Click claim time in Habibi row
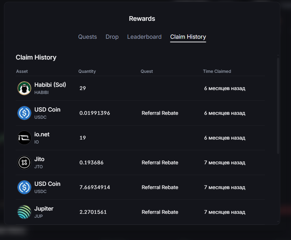The width and height of the screenshot is (291, 240). click(224, 88)
